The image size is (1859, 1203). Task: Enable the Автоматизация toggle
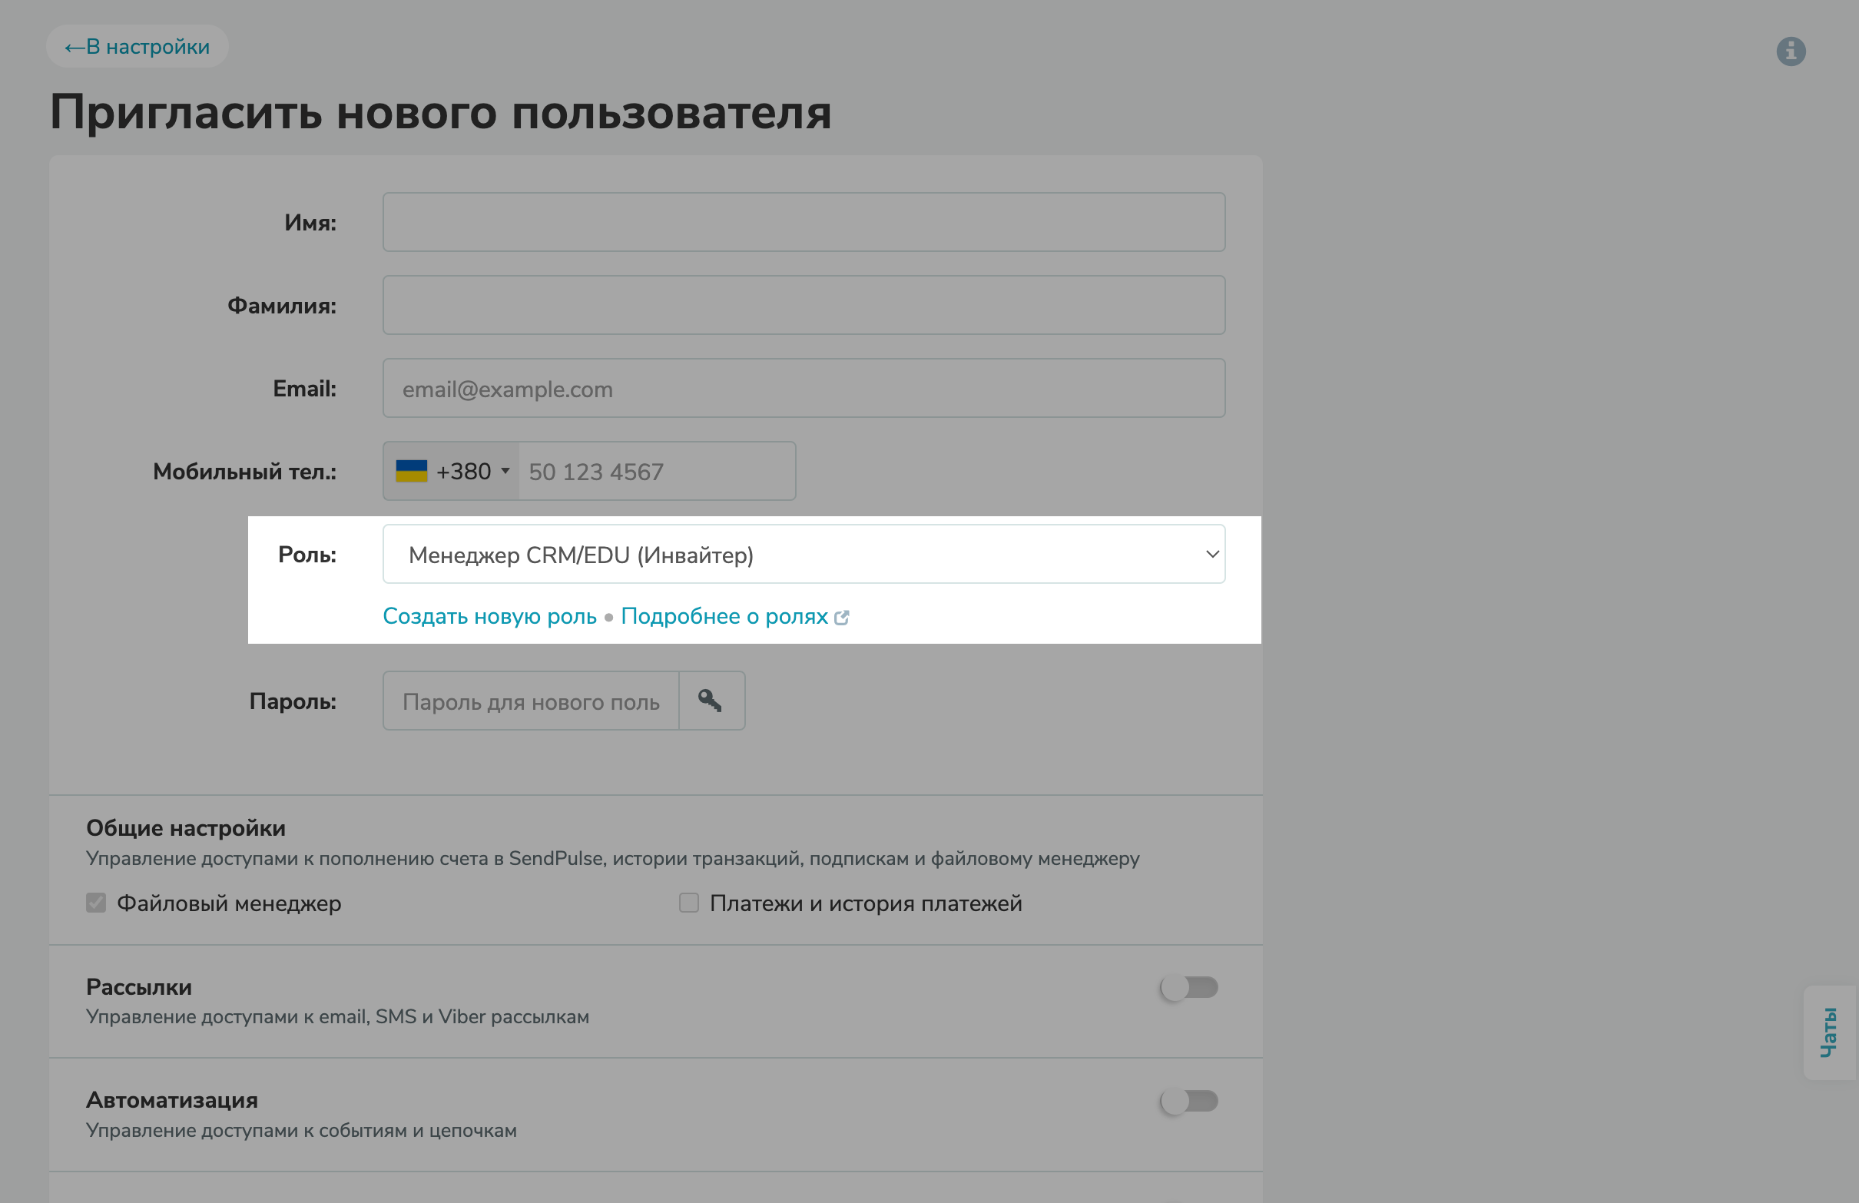pyautogui.click(x=1189, y=1101)
